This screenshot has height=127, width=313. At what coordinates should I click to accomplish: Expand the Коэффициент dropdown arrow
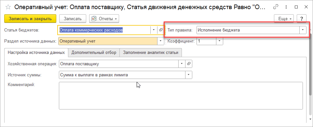pos(220,41)
